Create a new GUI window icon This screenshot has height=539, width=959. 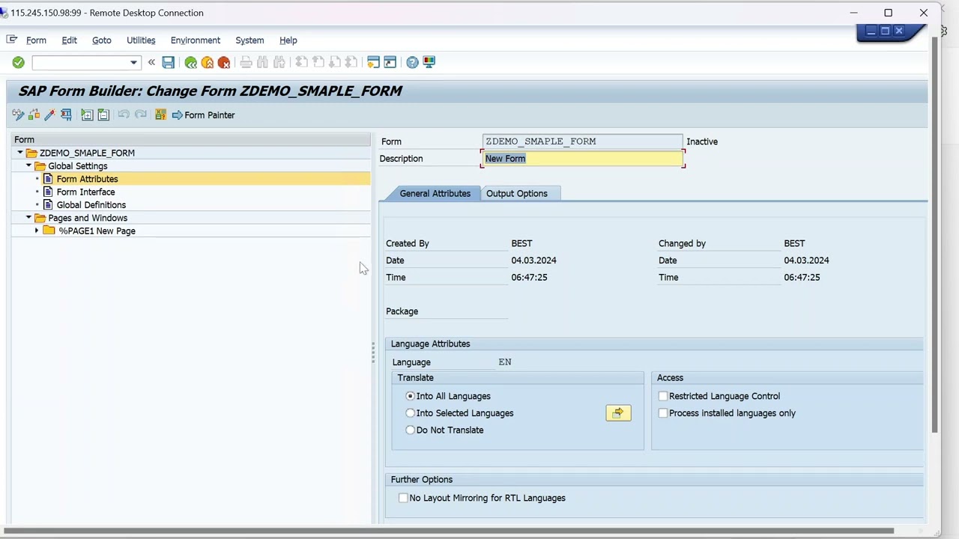373,63
